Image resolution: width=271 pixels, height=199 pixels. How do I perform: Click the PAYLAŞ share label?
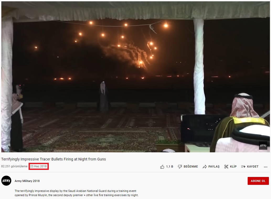(214, 166)
